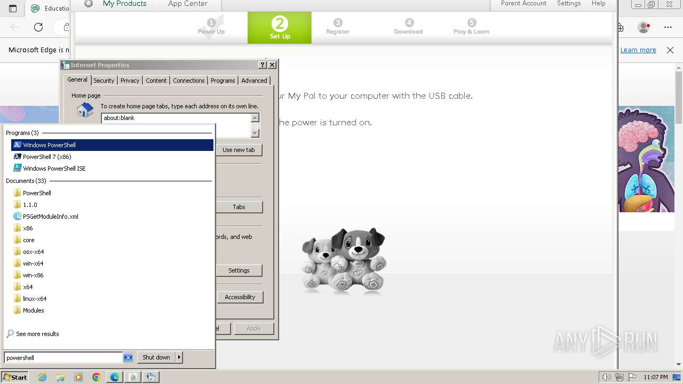683x384 pixels.
Task: Expand the Shut down options arrow
Action: (x=179, y=357)
